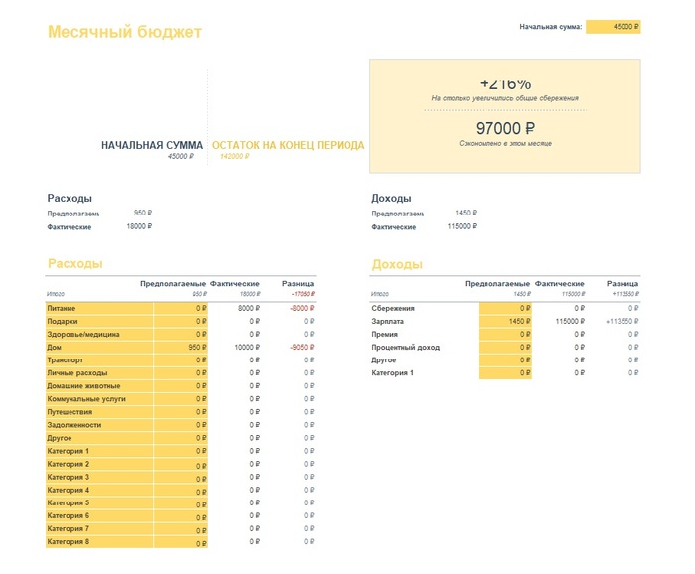
Task: Edit the planned cell for Сбережения
Action: point(504,308)
